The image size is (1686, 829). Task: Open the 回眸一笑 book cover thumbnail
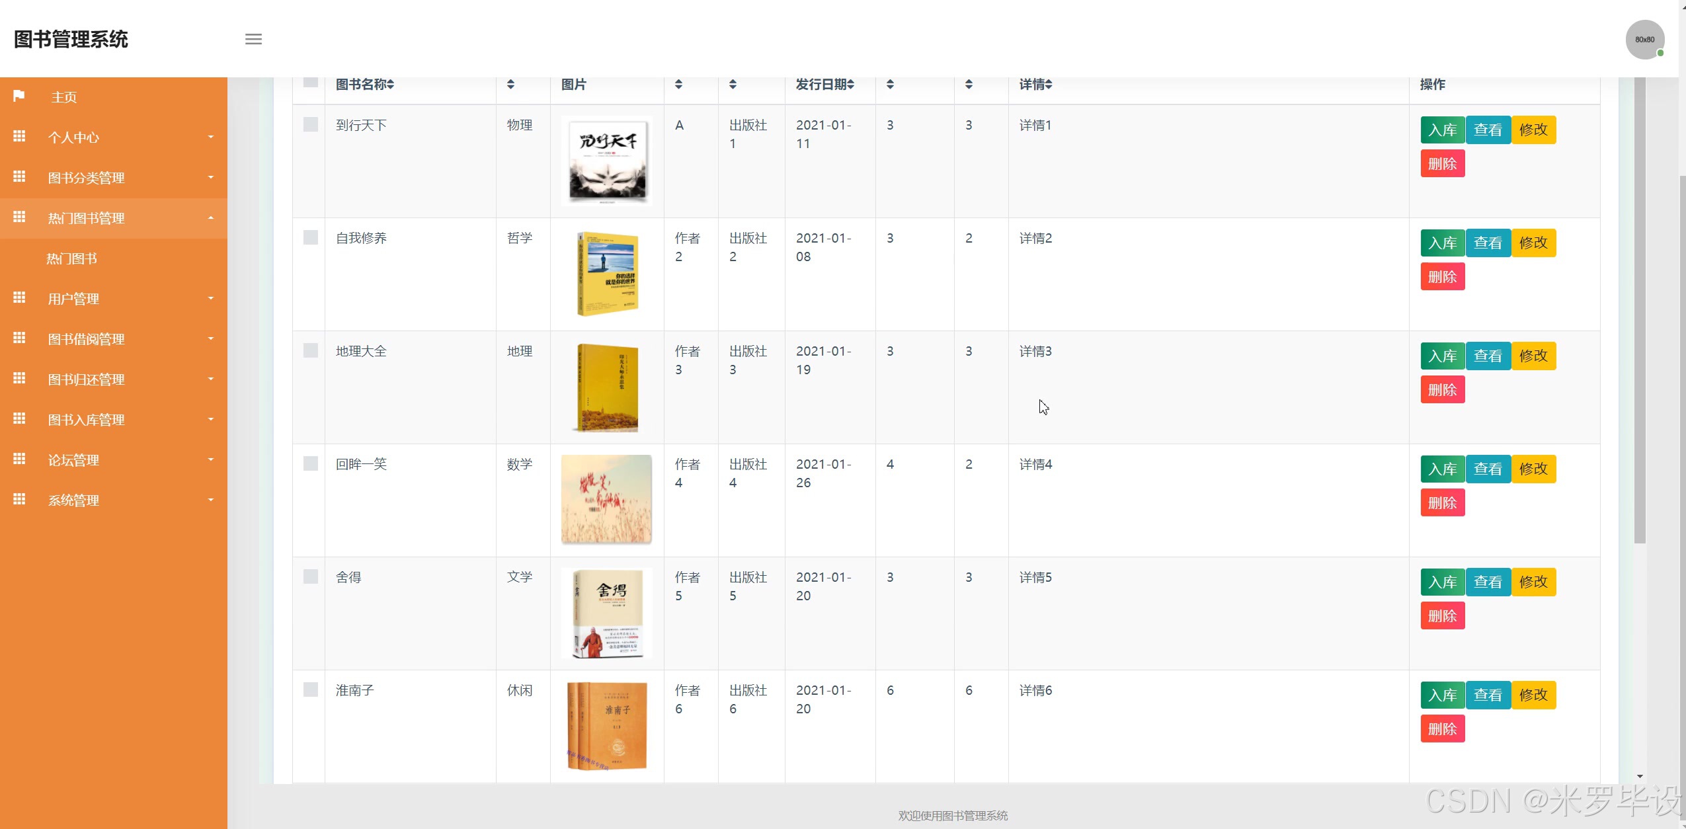[606, 500]
